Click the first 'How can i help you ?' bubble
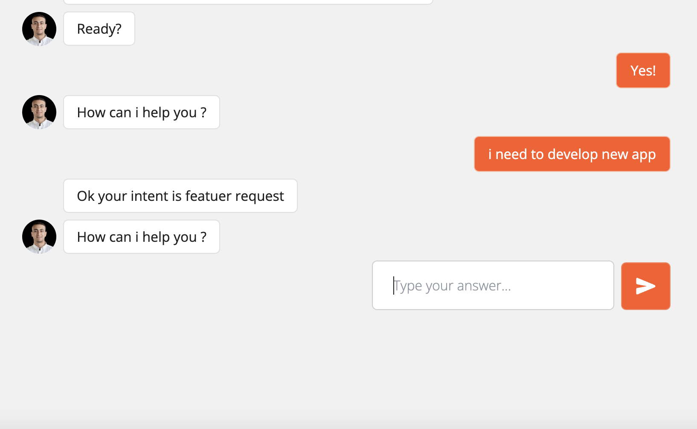697x429 pixels. click(142, 112)
